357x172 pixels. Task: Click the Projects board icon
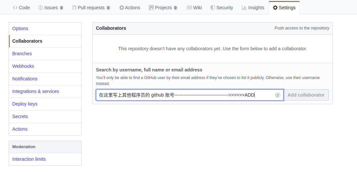point(151,8)
